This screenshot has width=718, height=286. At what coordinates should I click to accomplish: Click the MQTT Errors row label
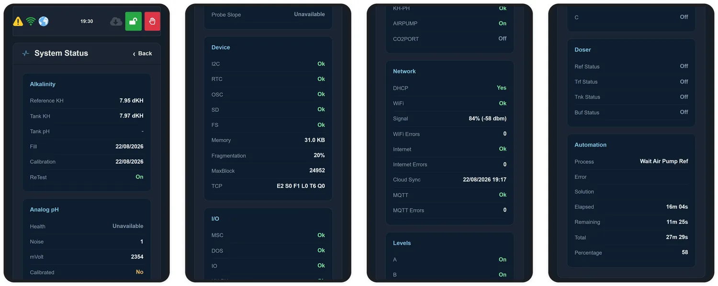pyautogui.click(x=408, y=211)
